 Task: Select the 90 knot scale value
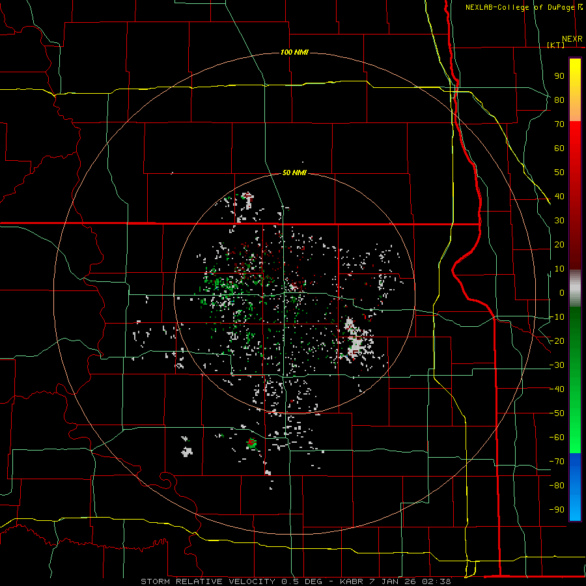[x=559, y=76]
